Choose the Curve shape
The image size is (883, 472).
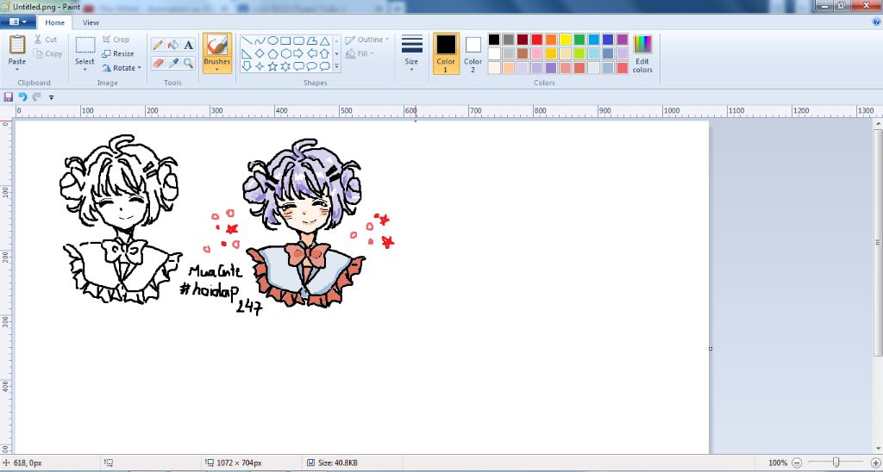[260, 41]
